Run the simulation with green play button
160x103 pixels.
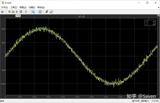coord(13,12)
